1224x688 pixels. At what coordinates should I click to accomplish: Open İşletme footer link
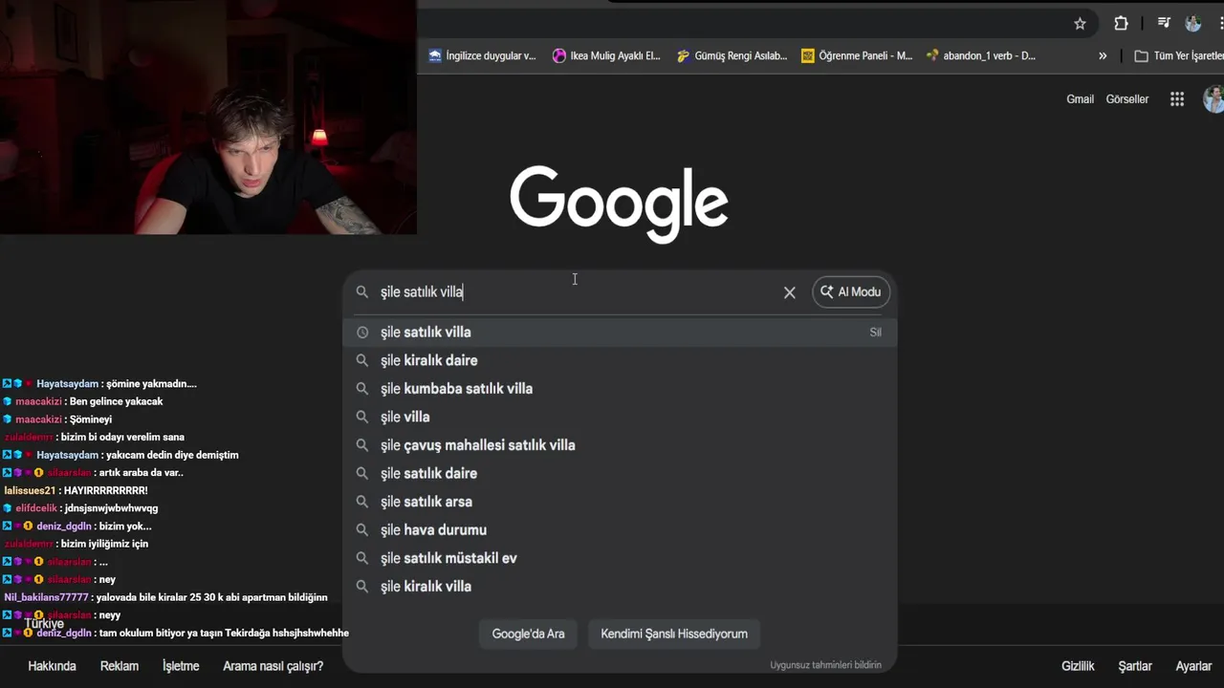tap(181, 666)
